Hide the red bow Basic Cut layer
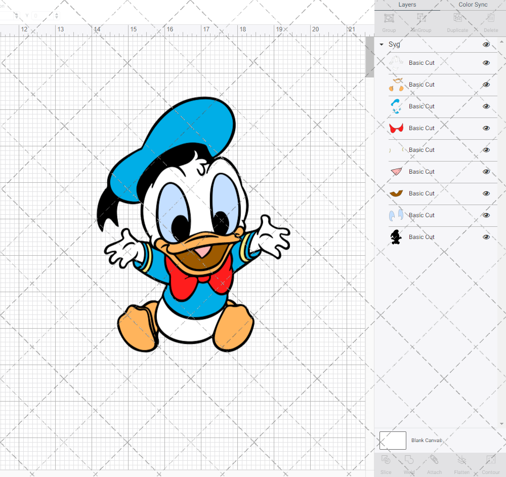Viewport: 506px width, 477px height. [x=486, y=128]
